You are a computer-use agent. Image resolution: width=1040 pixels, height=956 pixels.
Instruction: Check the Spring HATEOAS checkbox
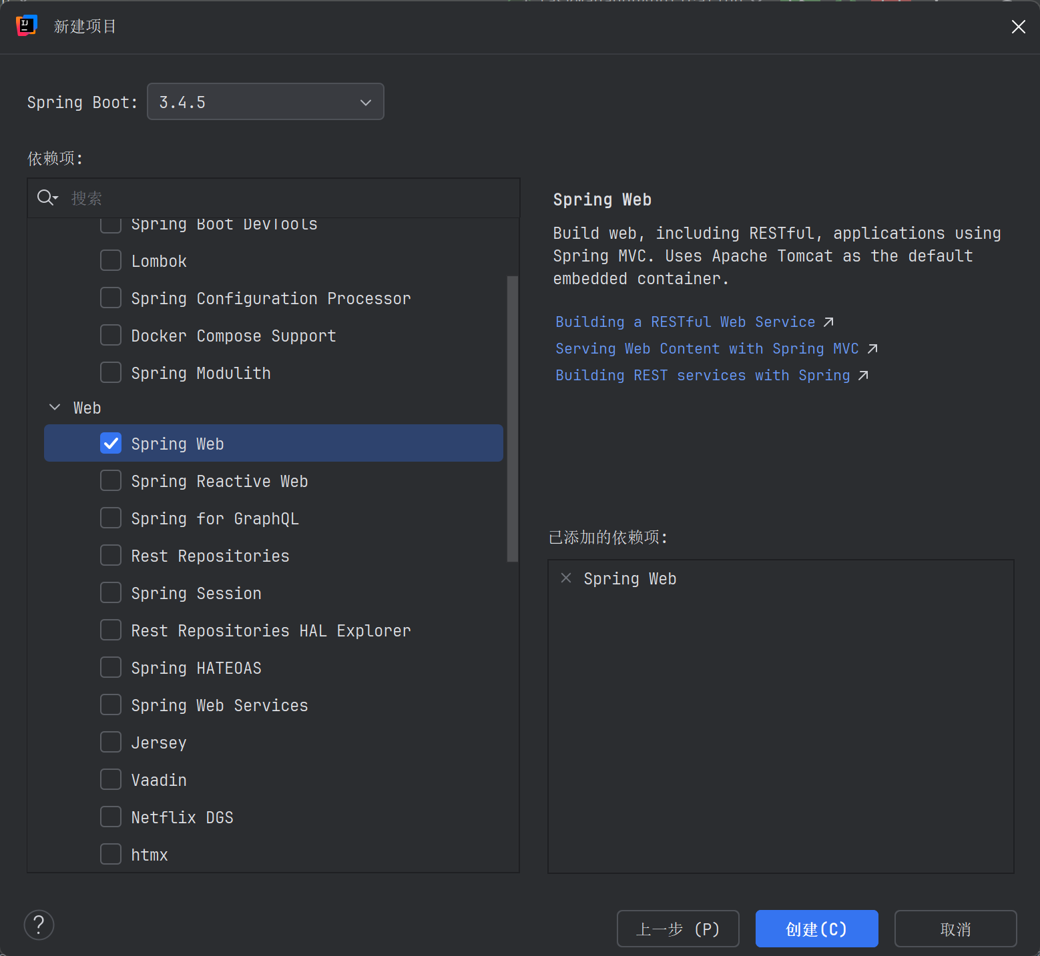[111, 667]
